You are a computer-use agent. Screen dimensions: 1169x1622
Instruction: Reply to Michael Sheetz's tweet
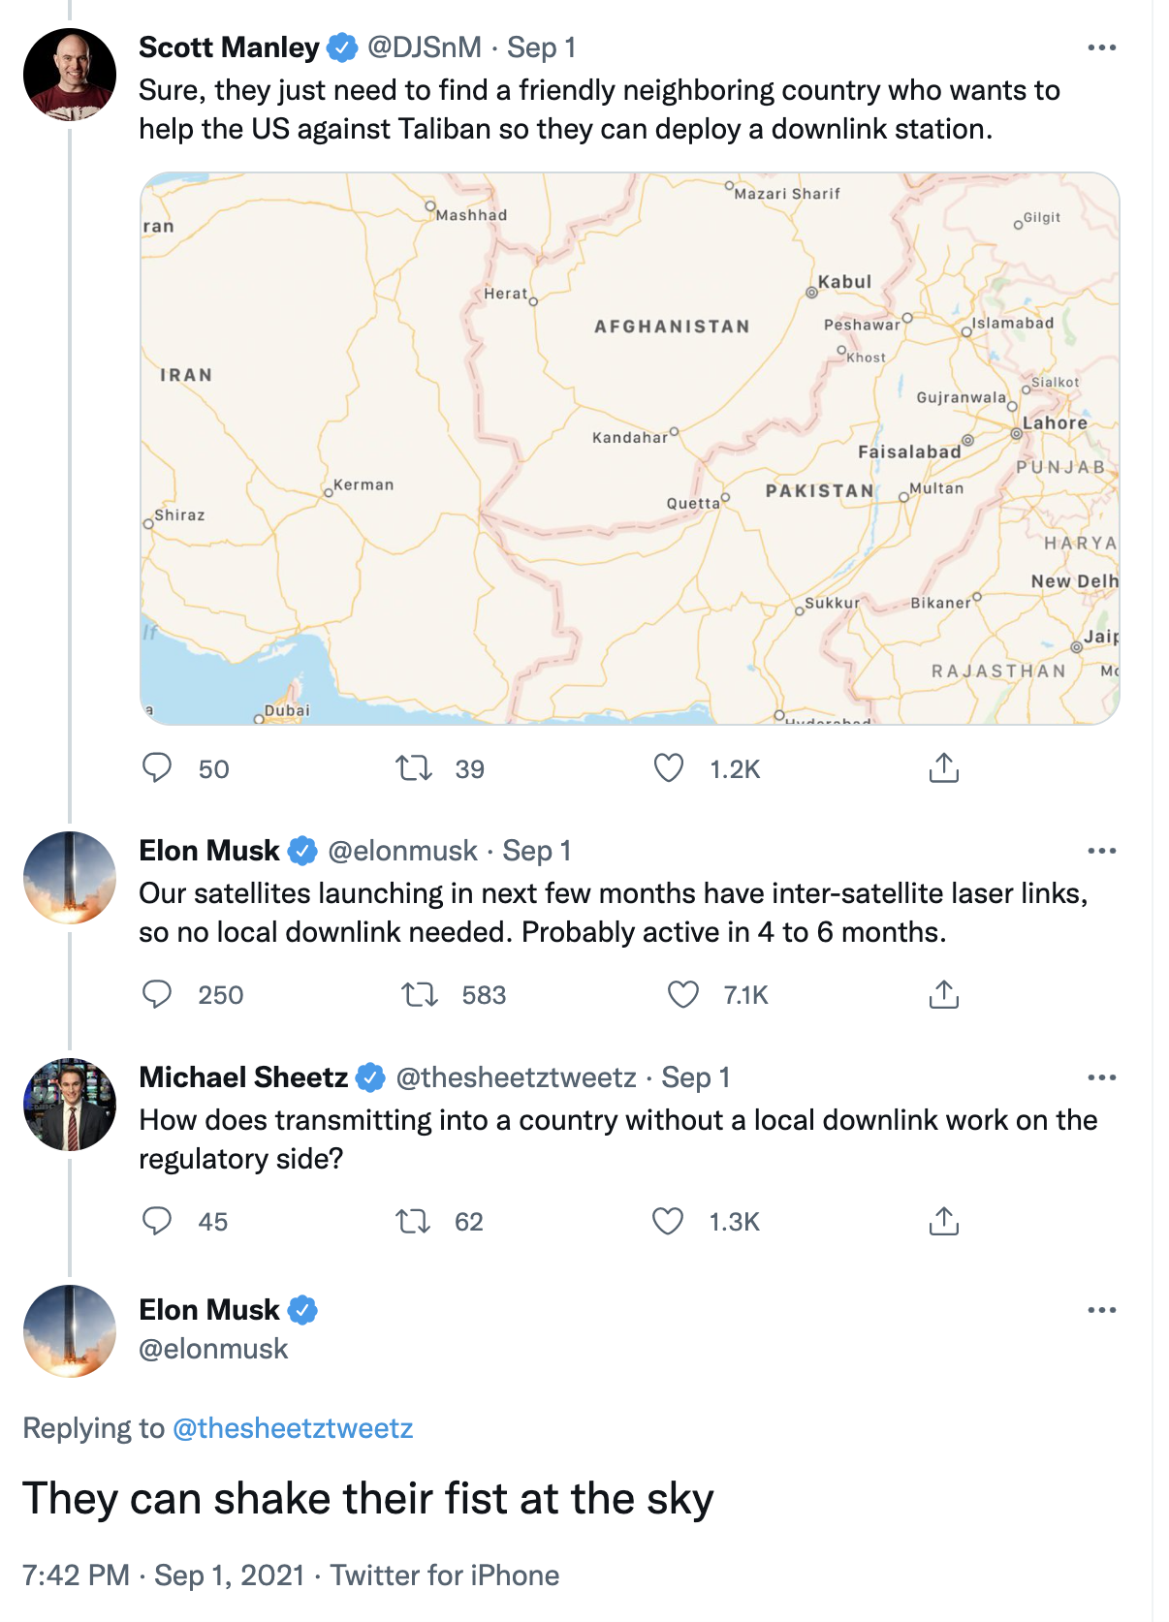157,1221
